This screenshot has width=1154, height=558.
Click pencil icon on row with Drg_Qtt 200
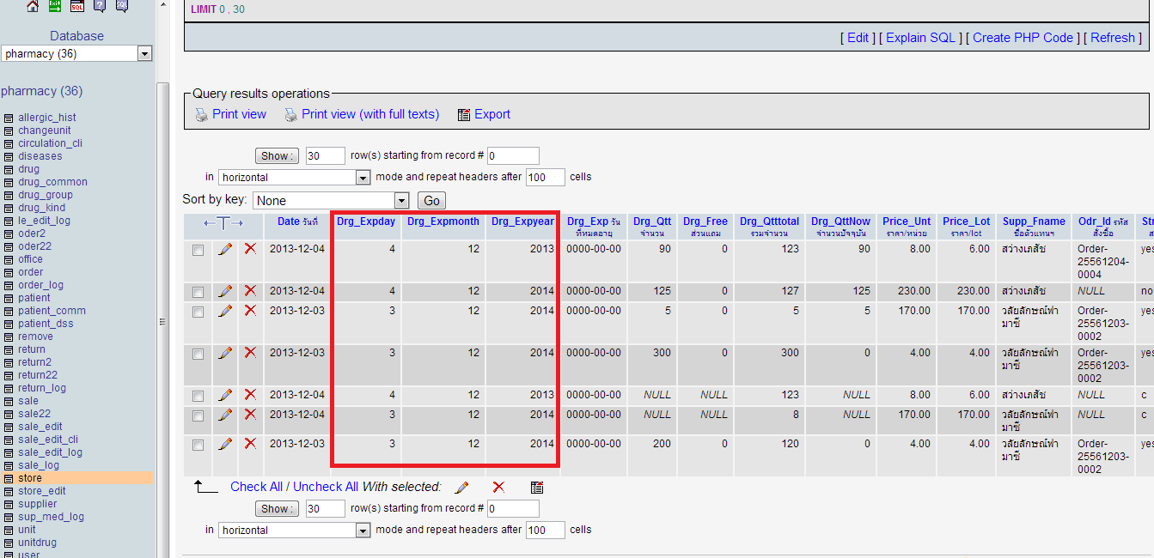pos(225,444)
